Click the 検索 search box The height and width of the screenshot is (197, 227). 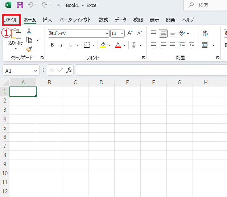[x=206, y=5]
